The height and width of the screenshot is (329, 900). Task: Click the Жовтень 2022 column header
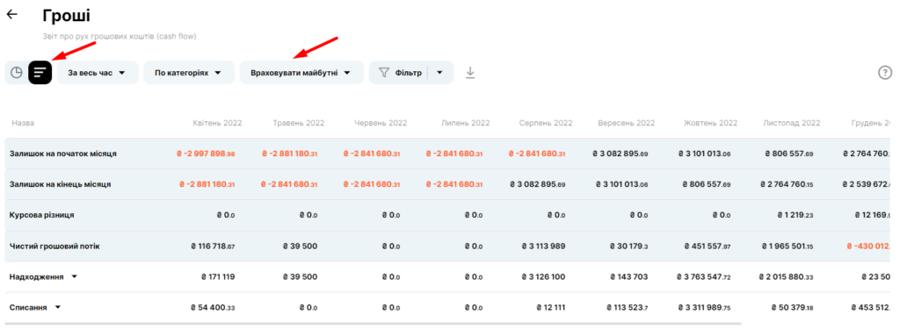710,123
